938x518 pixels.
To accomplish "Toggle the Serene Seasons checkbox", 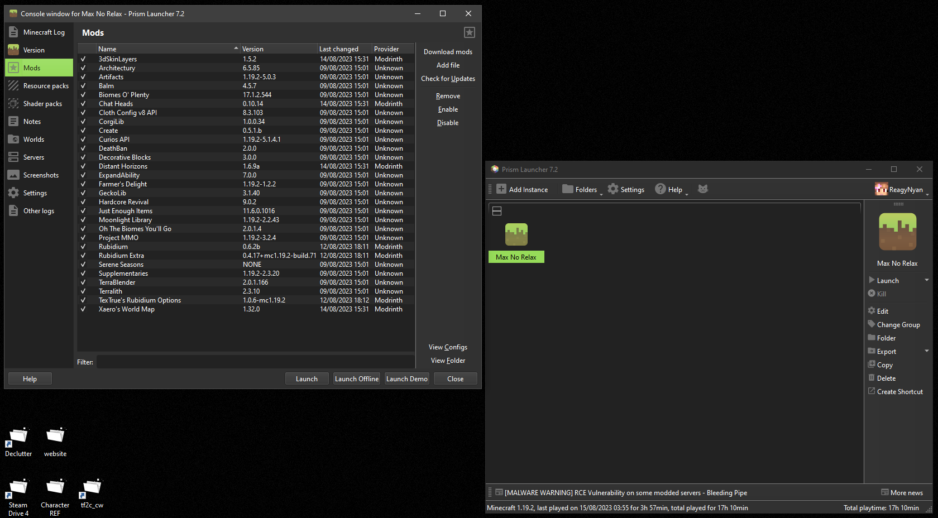I will click(x=83, y=265).
